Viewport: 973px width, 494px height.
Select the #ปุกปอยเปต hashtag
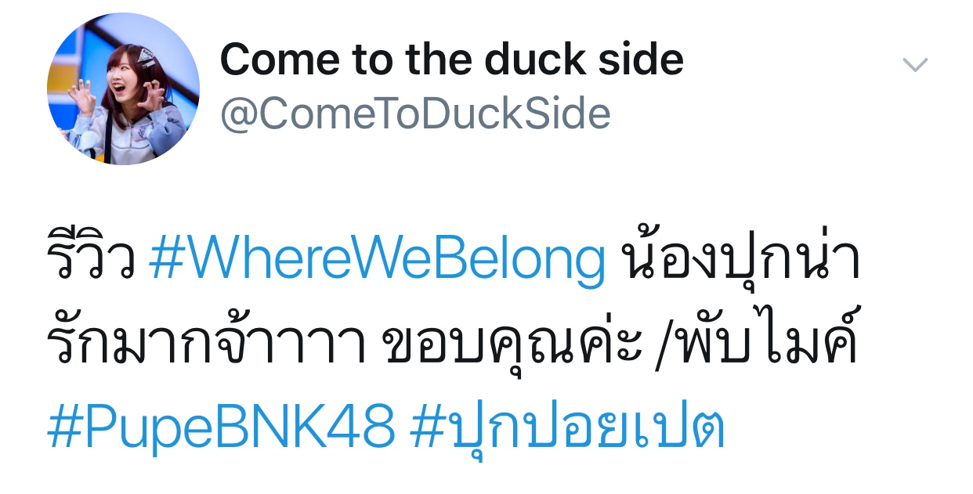(x=567, y=427)
